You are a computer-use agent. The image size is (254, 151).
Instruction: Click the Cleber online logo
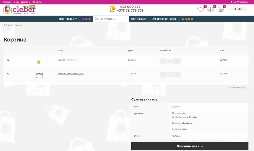19,9
